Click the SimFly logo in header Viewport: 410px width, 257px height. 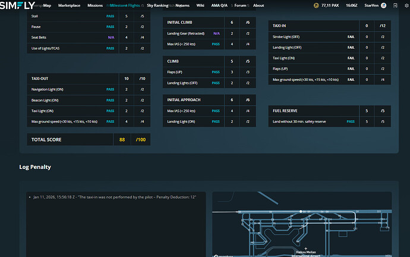click(x=17, y=5)
